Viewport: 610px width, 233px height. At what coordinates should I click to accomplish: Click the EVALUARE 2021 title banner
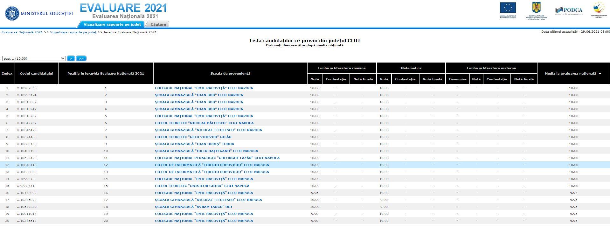[123, 8]
